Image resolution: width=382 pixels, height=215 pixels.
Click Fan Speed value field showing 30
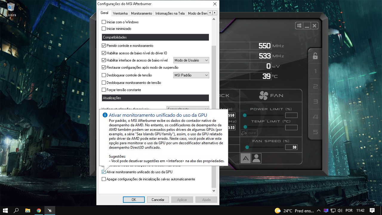point(291,147)
